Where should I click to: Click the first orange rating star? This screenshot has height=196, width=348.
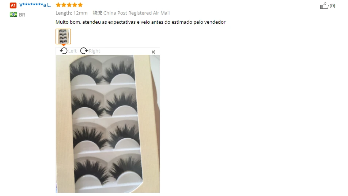point(58,5)
